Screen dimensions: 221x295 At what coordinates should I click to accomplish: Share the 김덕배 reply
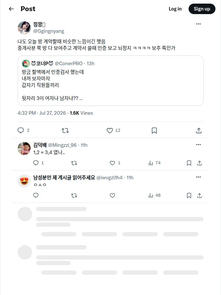200,163
